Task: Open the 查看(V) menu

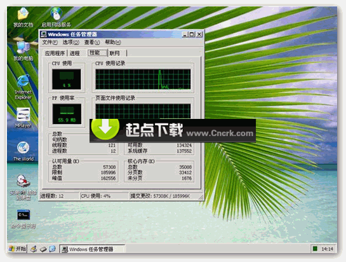Action: (92, 42)
